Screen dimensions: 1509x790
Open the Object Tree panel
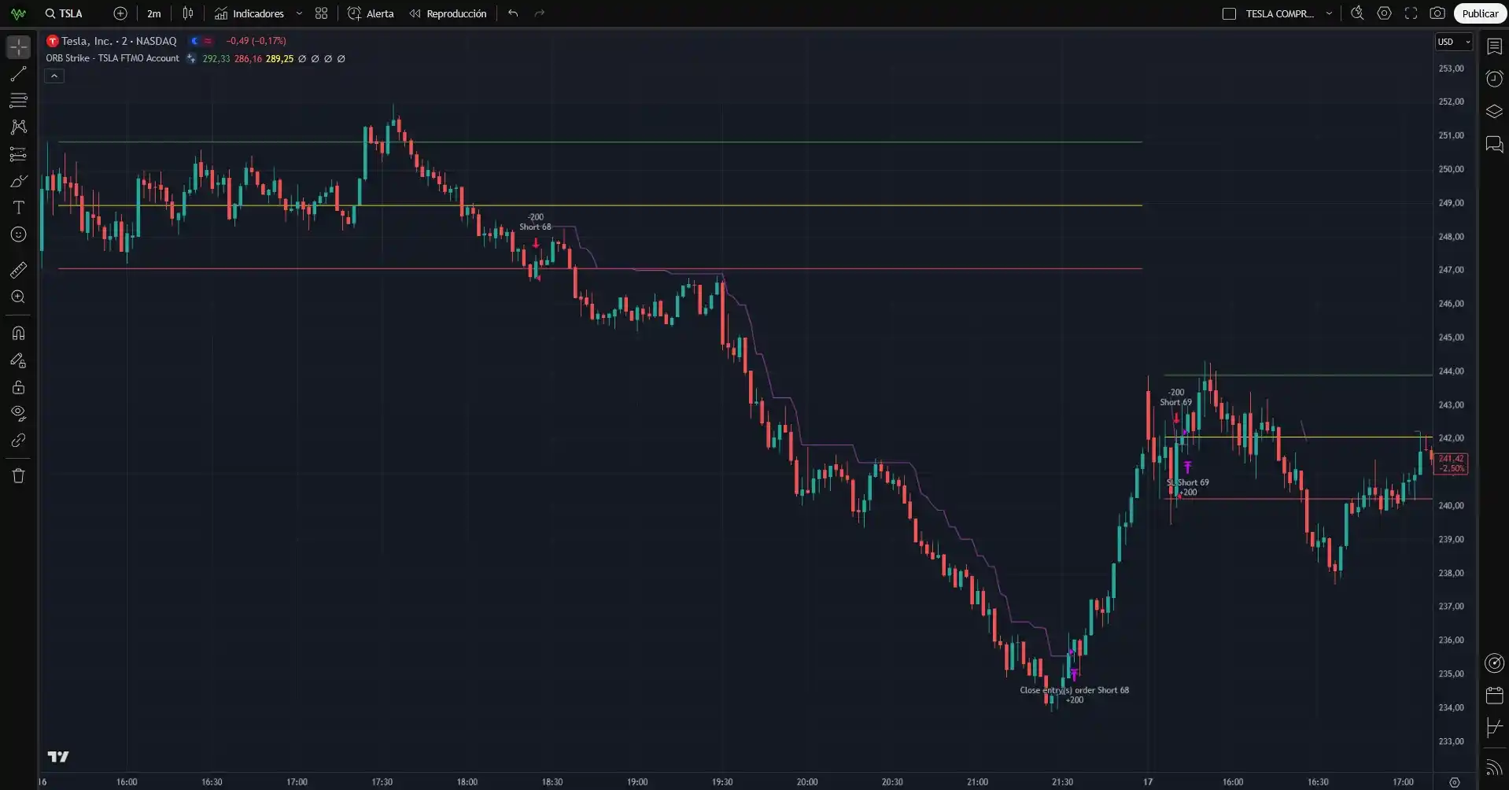coord(1493,111)
